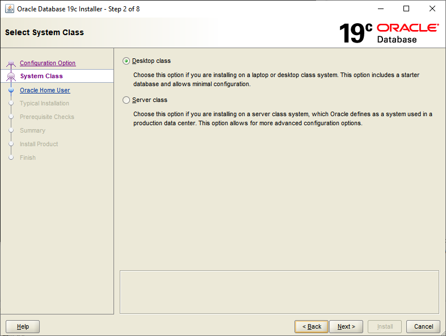
Task: Open the Help button
Action: point(23,326)
